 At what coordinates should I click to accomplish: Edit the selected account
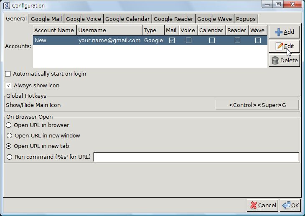tap(284, 46)
